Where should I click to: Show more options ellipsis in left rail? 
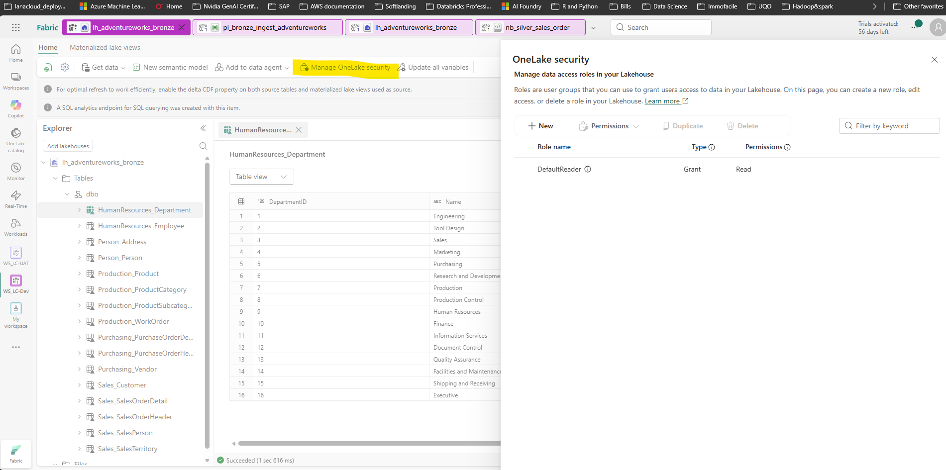16,347
